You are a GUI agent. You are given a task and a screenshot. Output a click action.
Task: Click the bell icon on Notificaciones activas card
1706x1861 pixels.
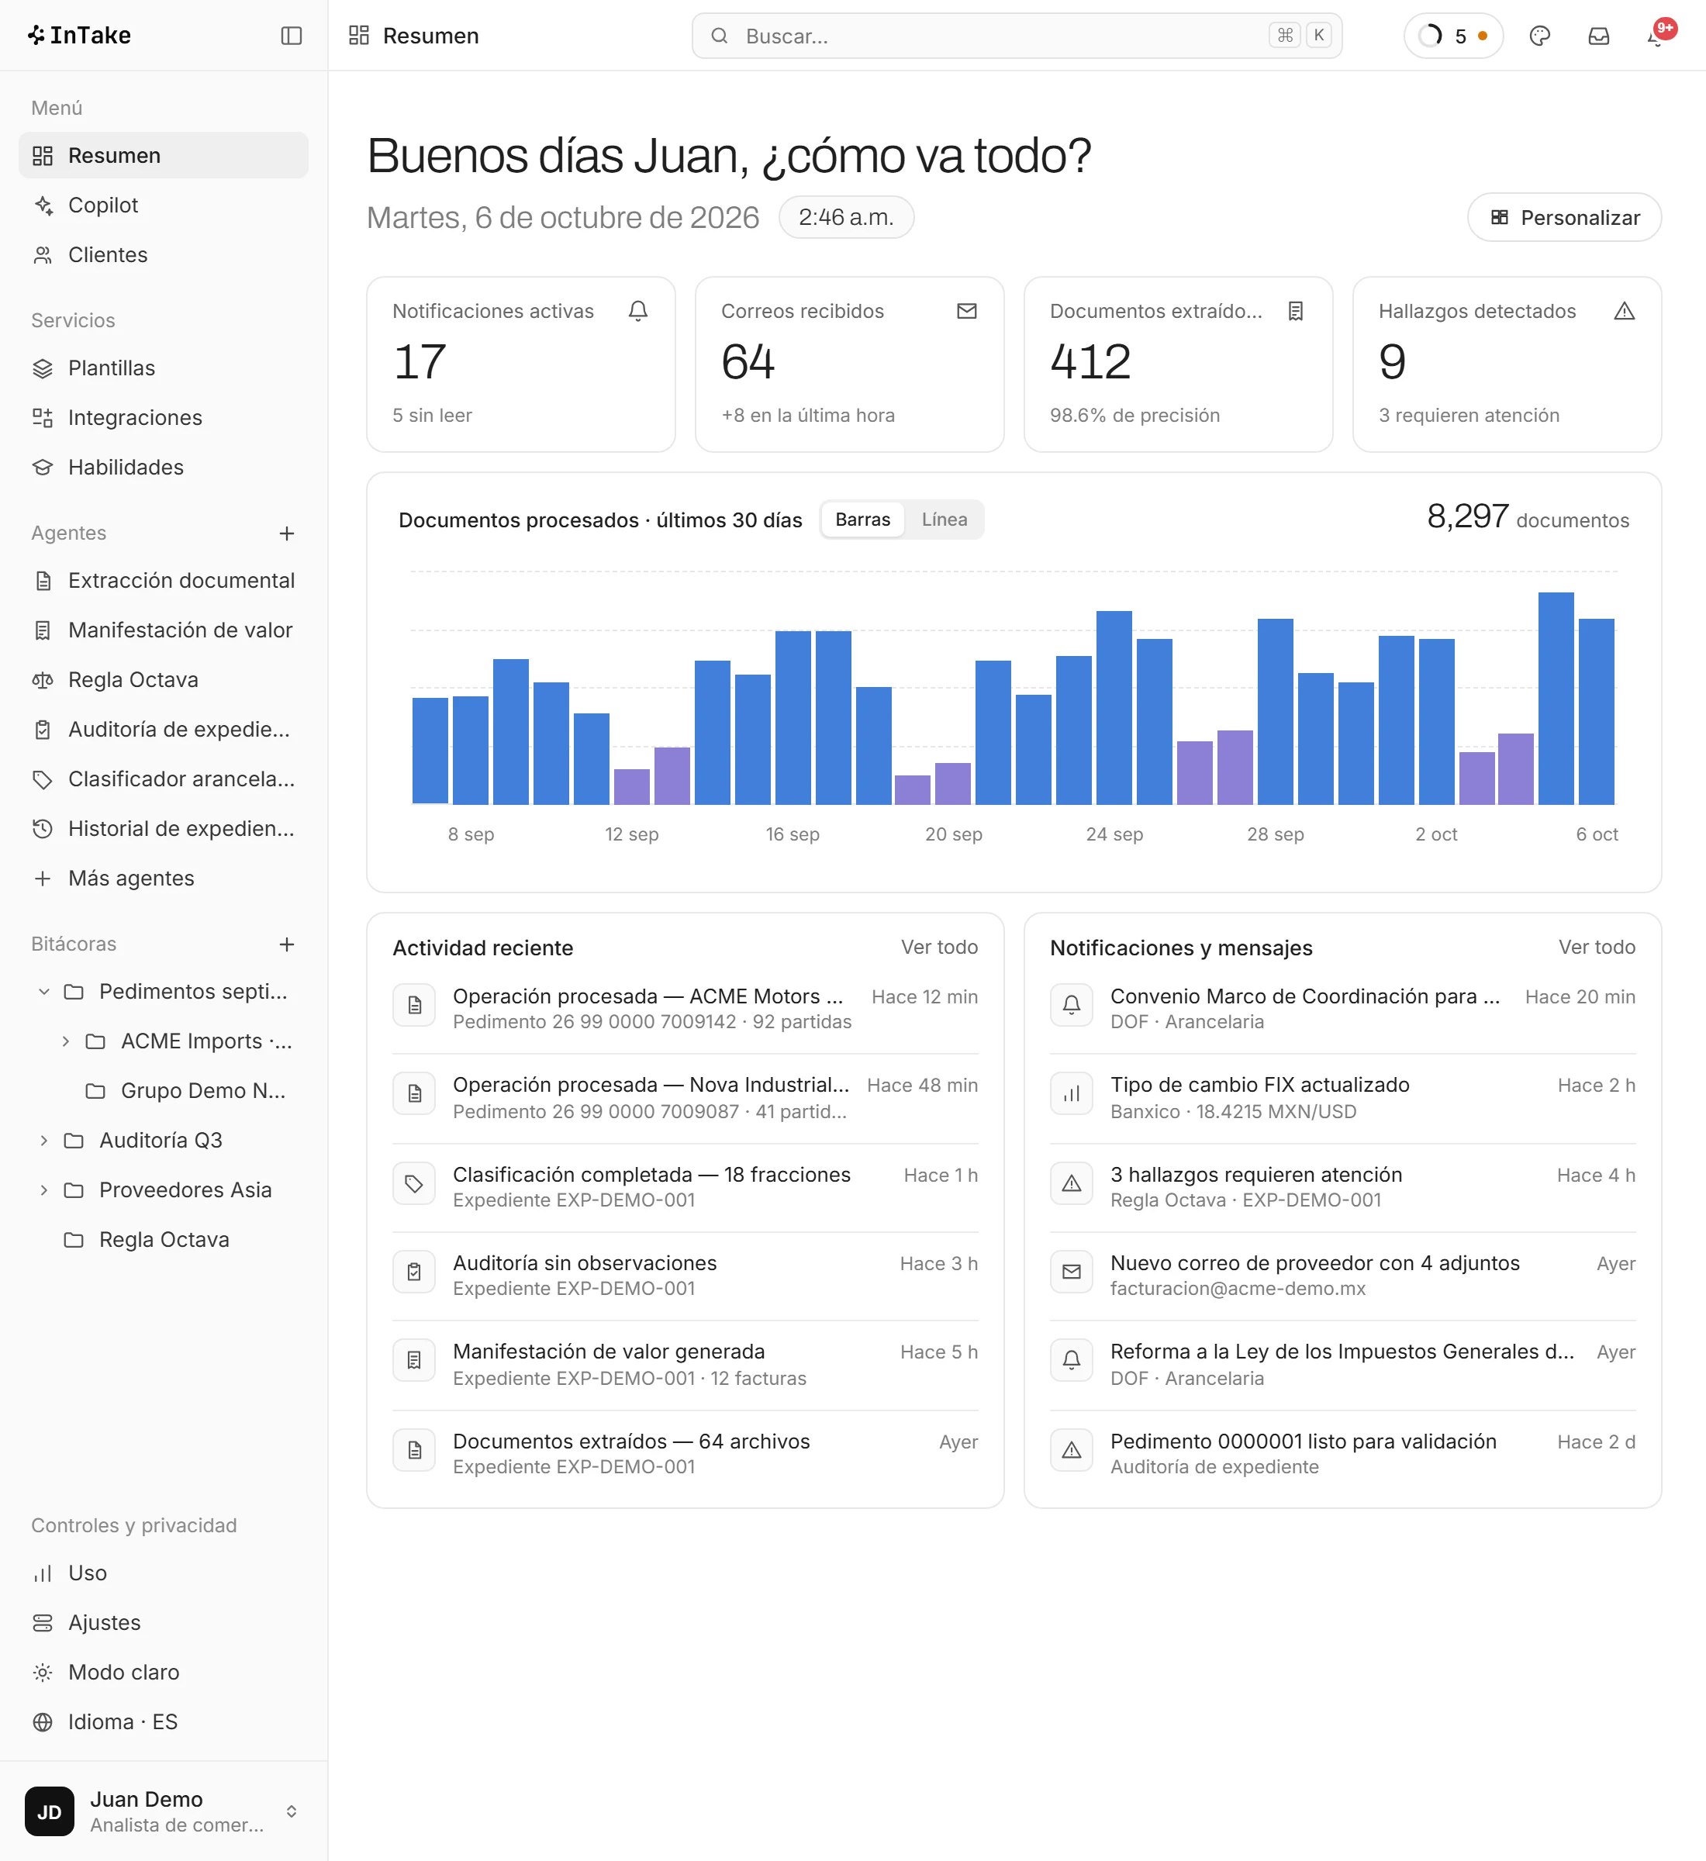(638, 311)
